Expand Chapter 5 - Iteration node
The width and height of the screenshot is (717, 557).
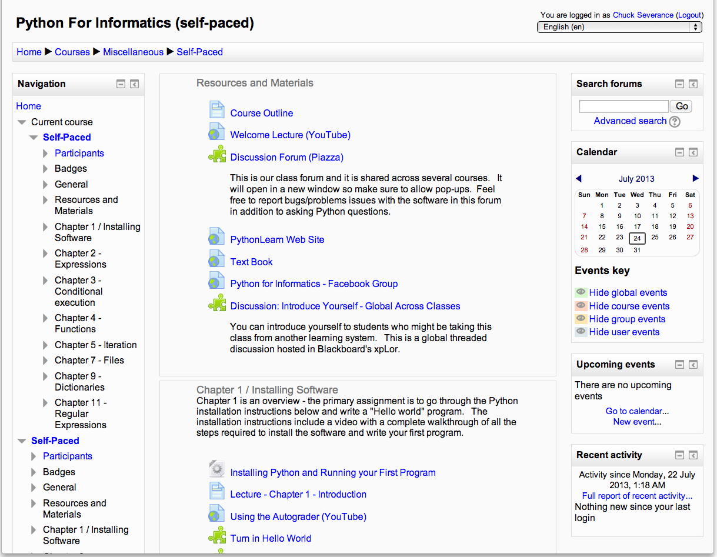click(45, 345)
